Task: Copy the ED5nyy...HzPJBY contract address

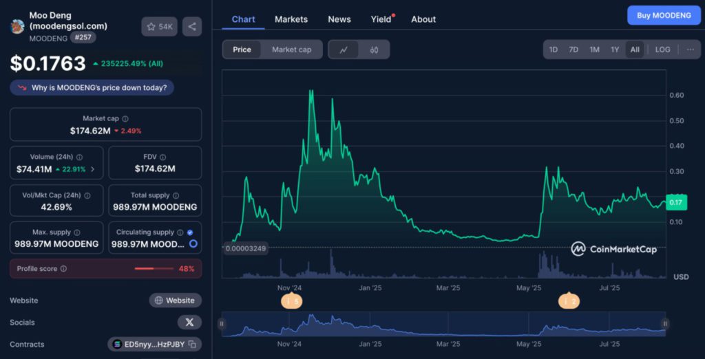Action: point(193,345)
